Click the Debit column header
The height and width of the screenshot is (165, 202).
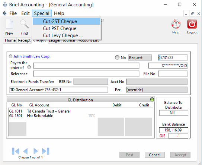[x=117, y=105]
